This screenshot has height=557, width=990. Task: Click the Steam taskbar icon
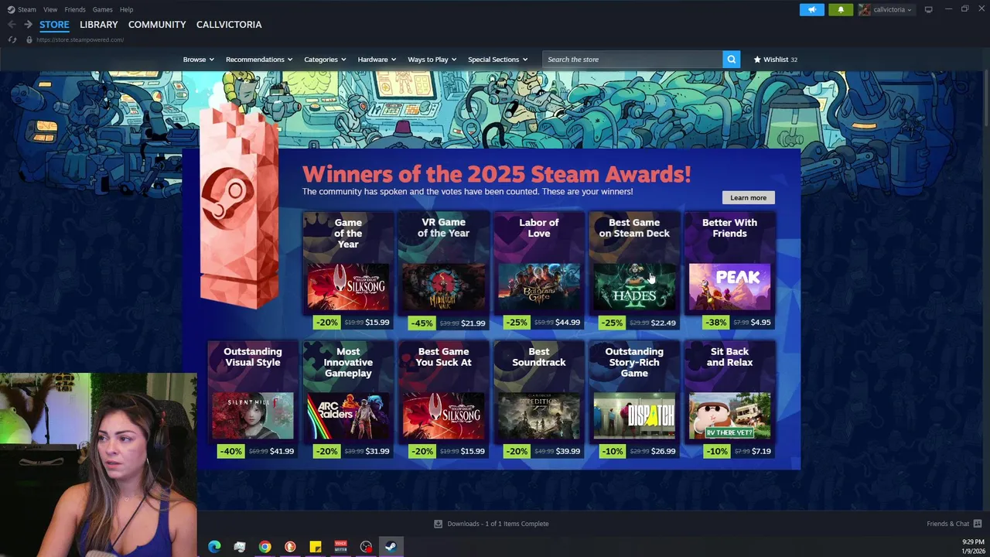(x=391, y=547)
